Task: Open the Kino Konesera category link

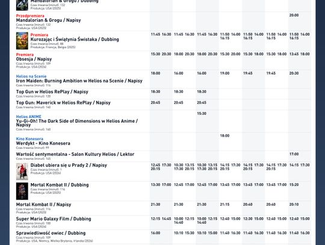Action: (29, 138)
